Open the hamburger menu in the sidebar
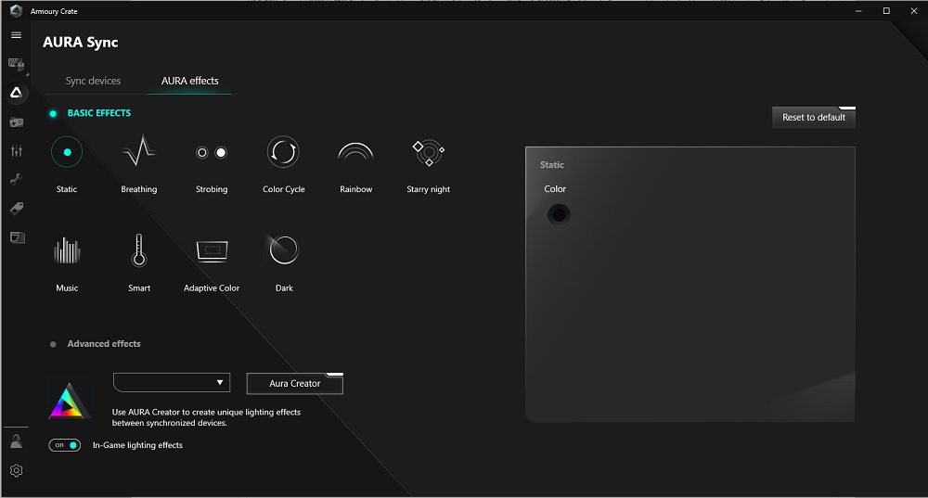Image resolution: width=928 pixels, height=498 pixels. pos(17,35)
